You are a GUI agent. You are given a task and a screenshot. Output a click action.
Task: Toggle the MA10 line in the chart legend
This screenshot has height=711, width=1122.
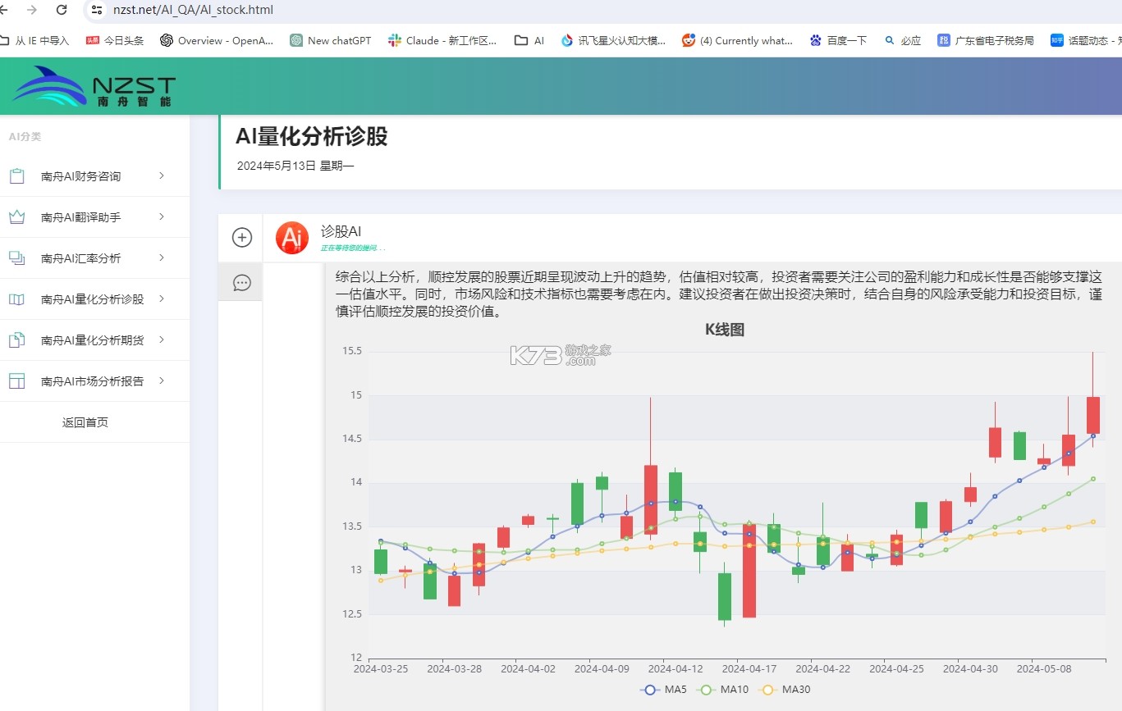coord(722,690)
